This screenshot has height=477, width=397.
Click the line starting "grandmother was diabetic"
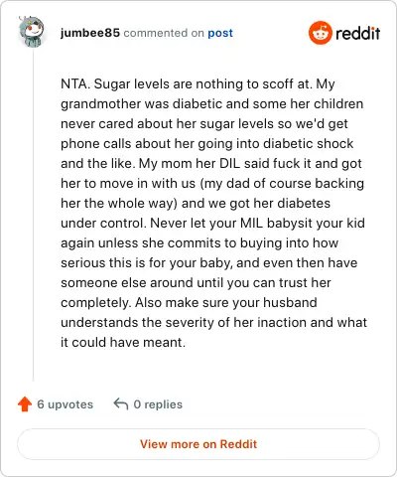(x=212, y=103)
